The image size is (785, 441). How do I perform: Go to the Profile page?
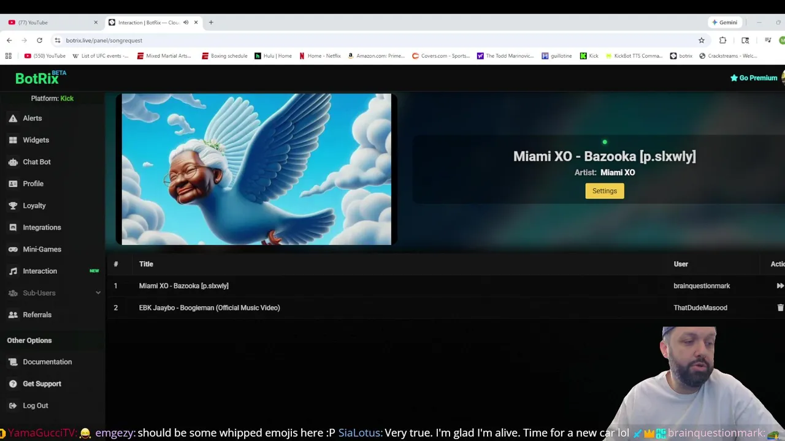pyautogui.click(x=33, y=184)
